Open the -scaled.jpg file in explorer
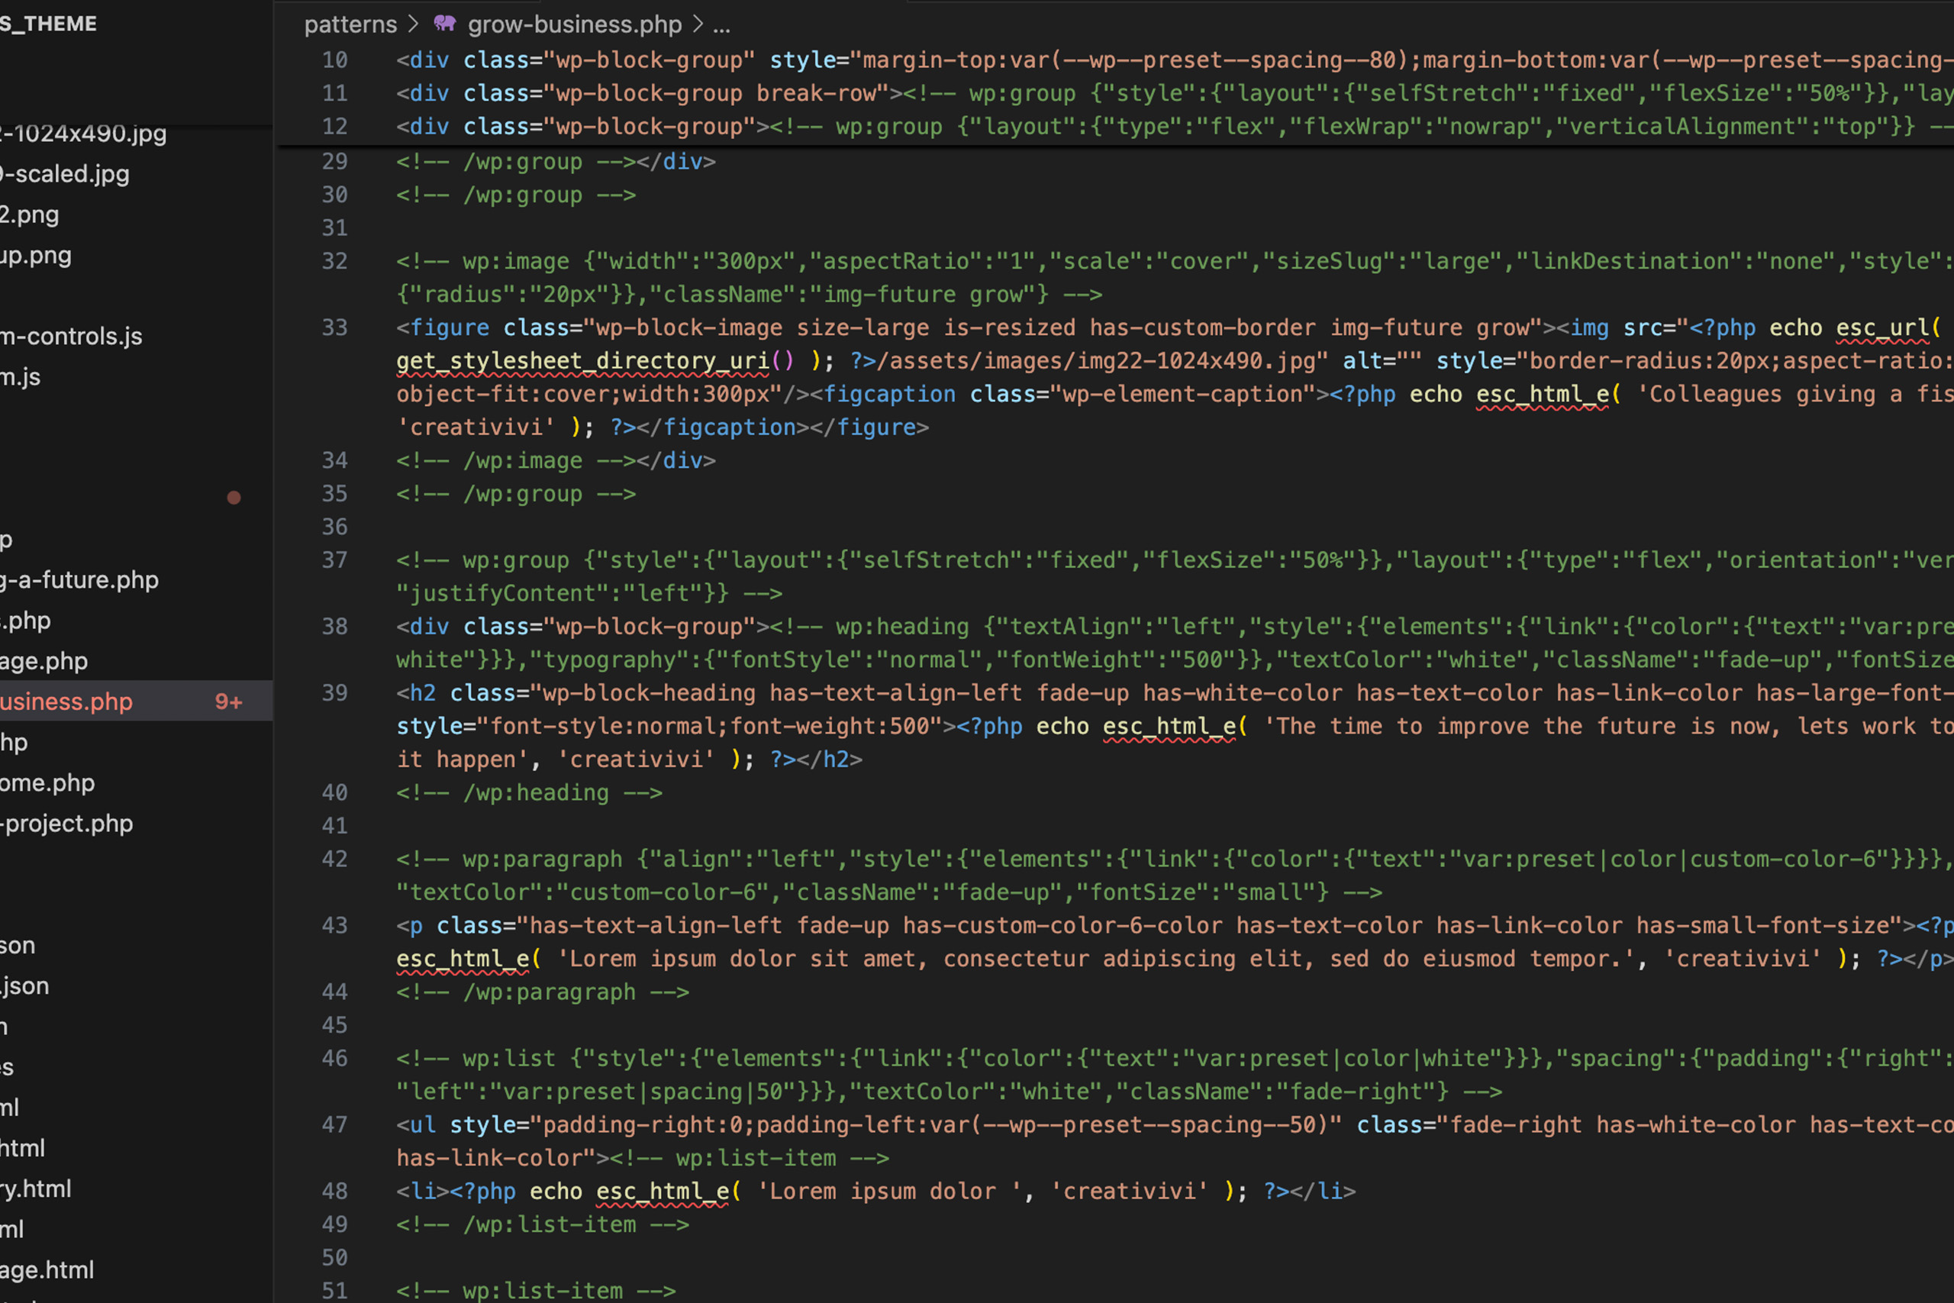This screenshot has height=1303, width=1954. click(66, 175)
